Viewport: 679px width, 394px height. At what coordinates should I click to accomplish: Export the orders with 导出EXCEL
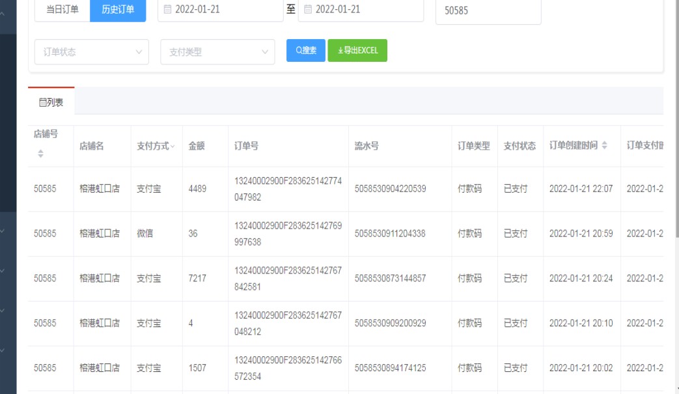point(357,50)
